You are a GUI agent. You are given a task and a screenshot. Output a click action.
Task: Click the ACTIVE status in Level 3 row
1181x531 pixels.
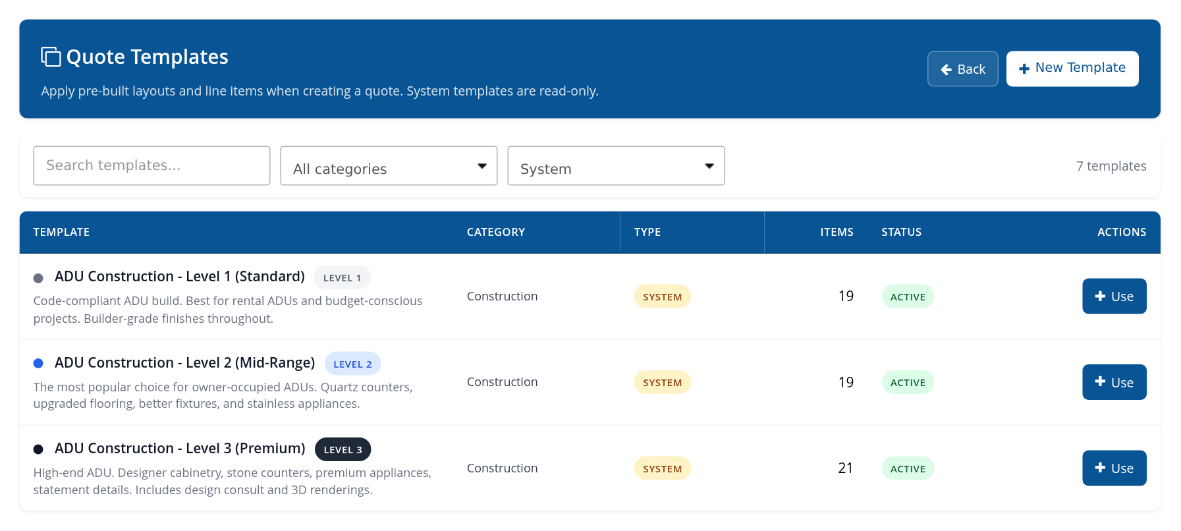tap(908, 468)
